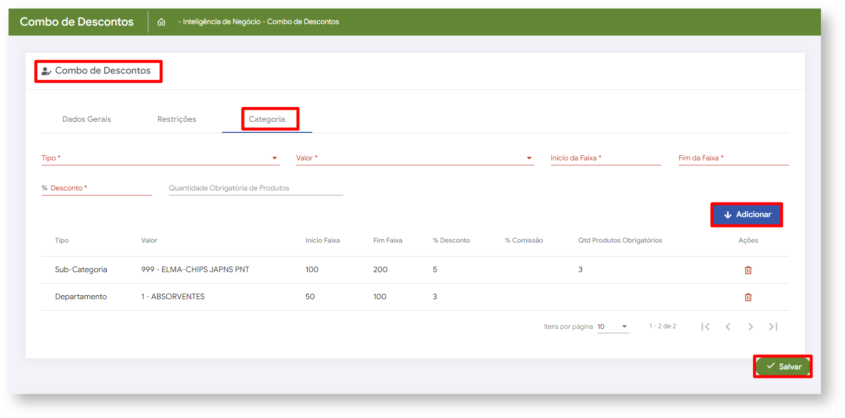
Task: Change items per page selector
Action: tap(612, 327)
